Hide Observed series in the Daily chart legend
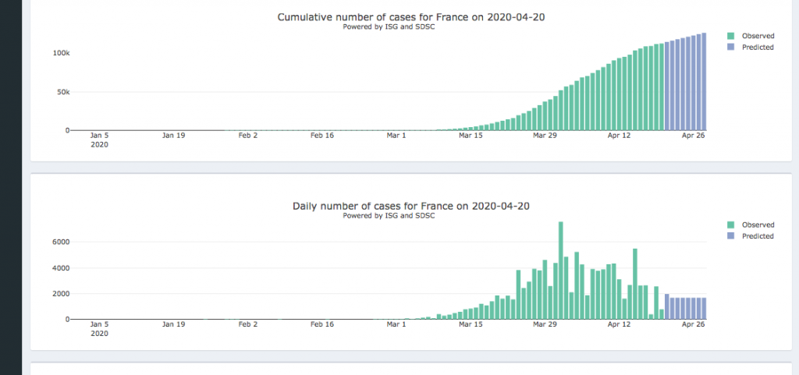 pos(757,225)
